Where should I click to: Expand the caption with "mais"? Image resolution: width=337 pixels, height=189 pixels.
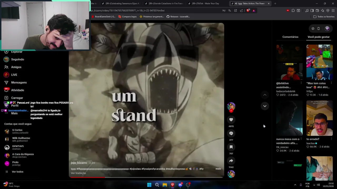[218, 169]
